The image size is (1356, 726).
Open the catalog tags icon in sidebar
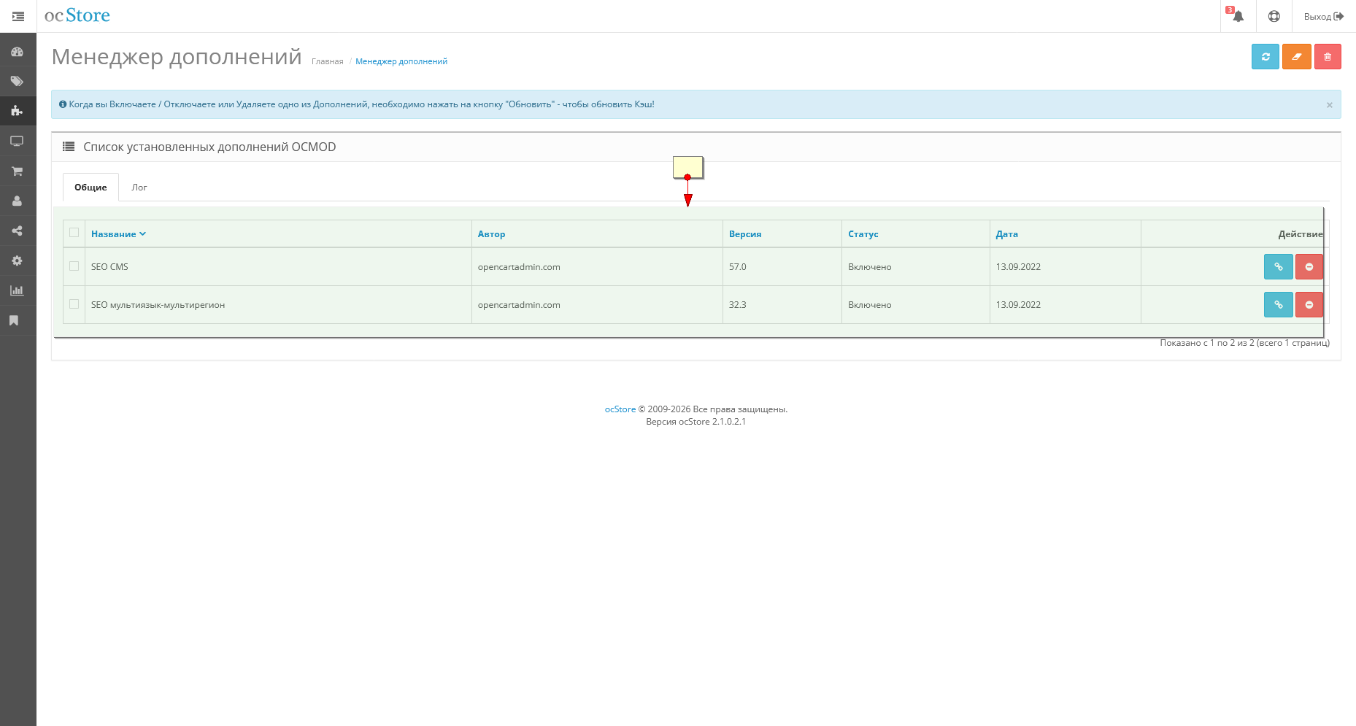pyautogui.click(x=18, y=82)
